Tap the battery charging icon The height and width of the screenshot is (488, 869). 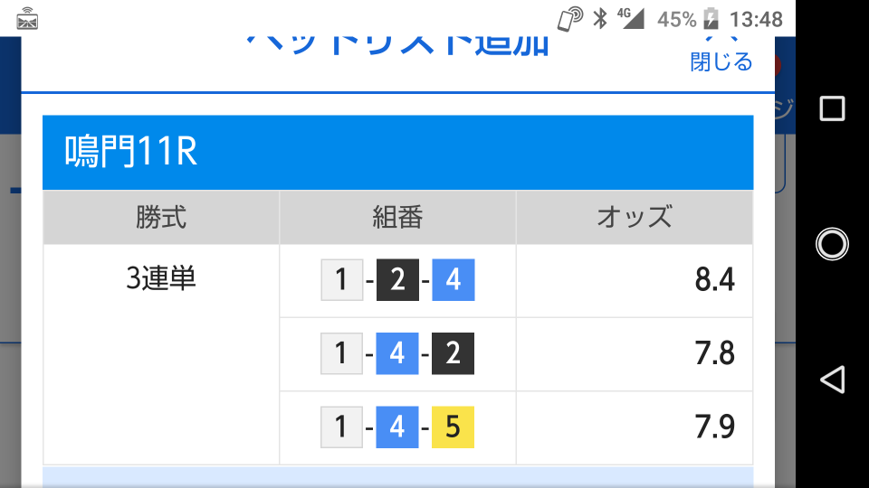711,19
